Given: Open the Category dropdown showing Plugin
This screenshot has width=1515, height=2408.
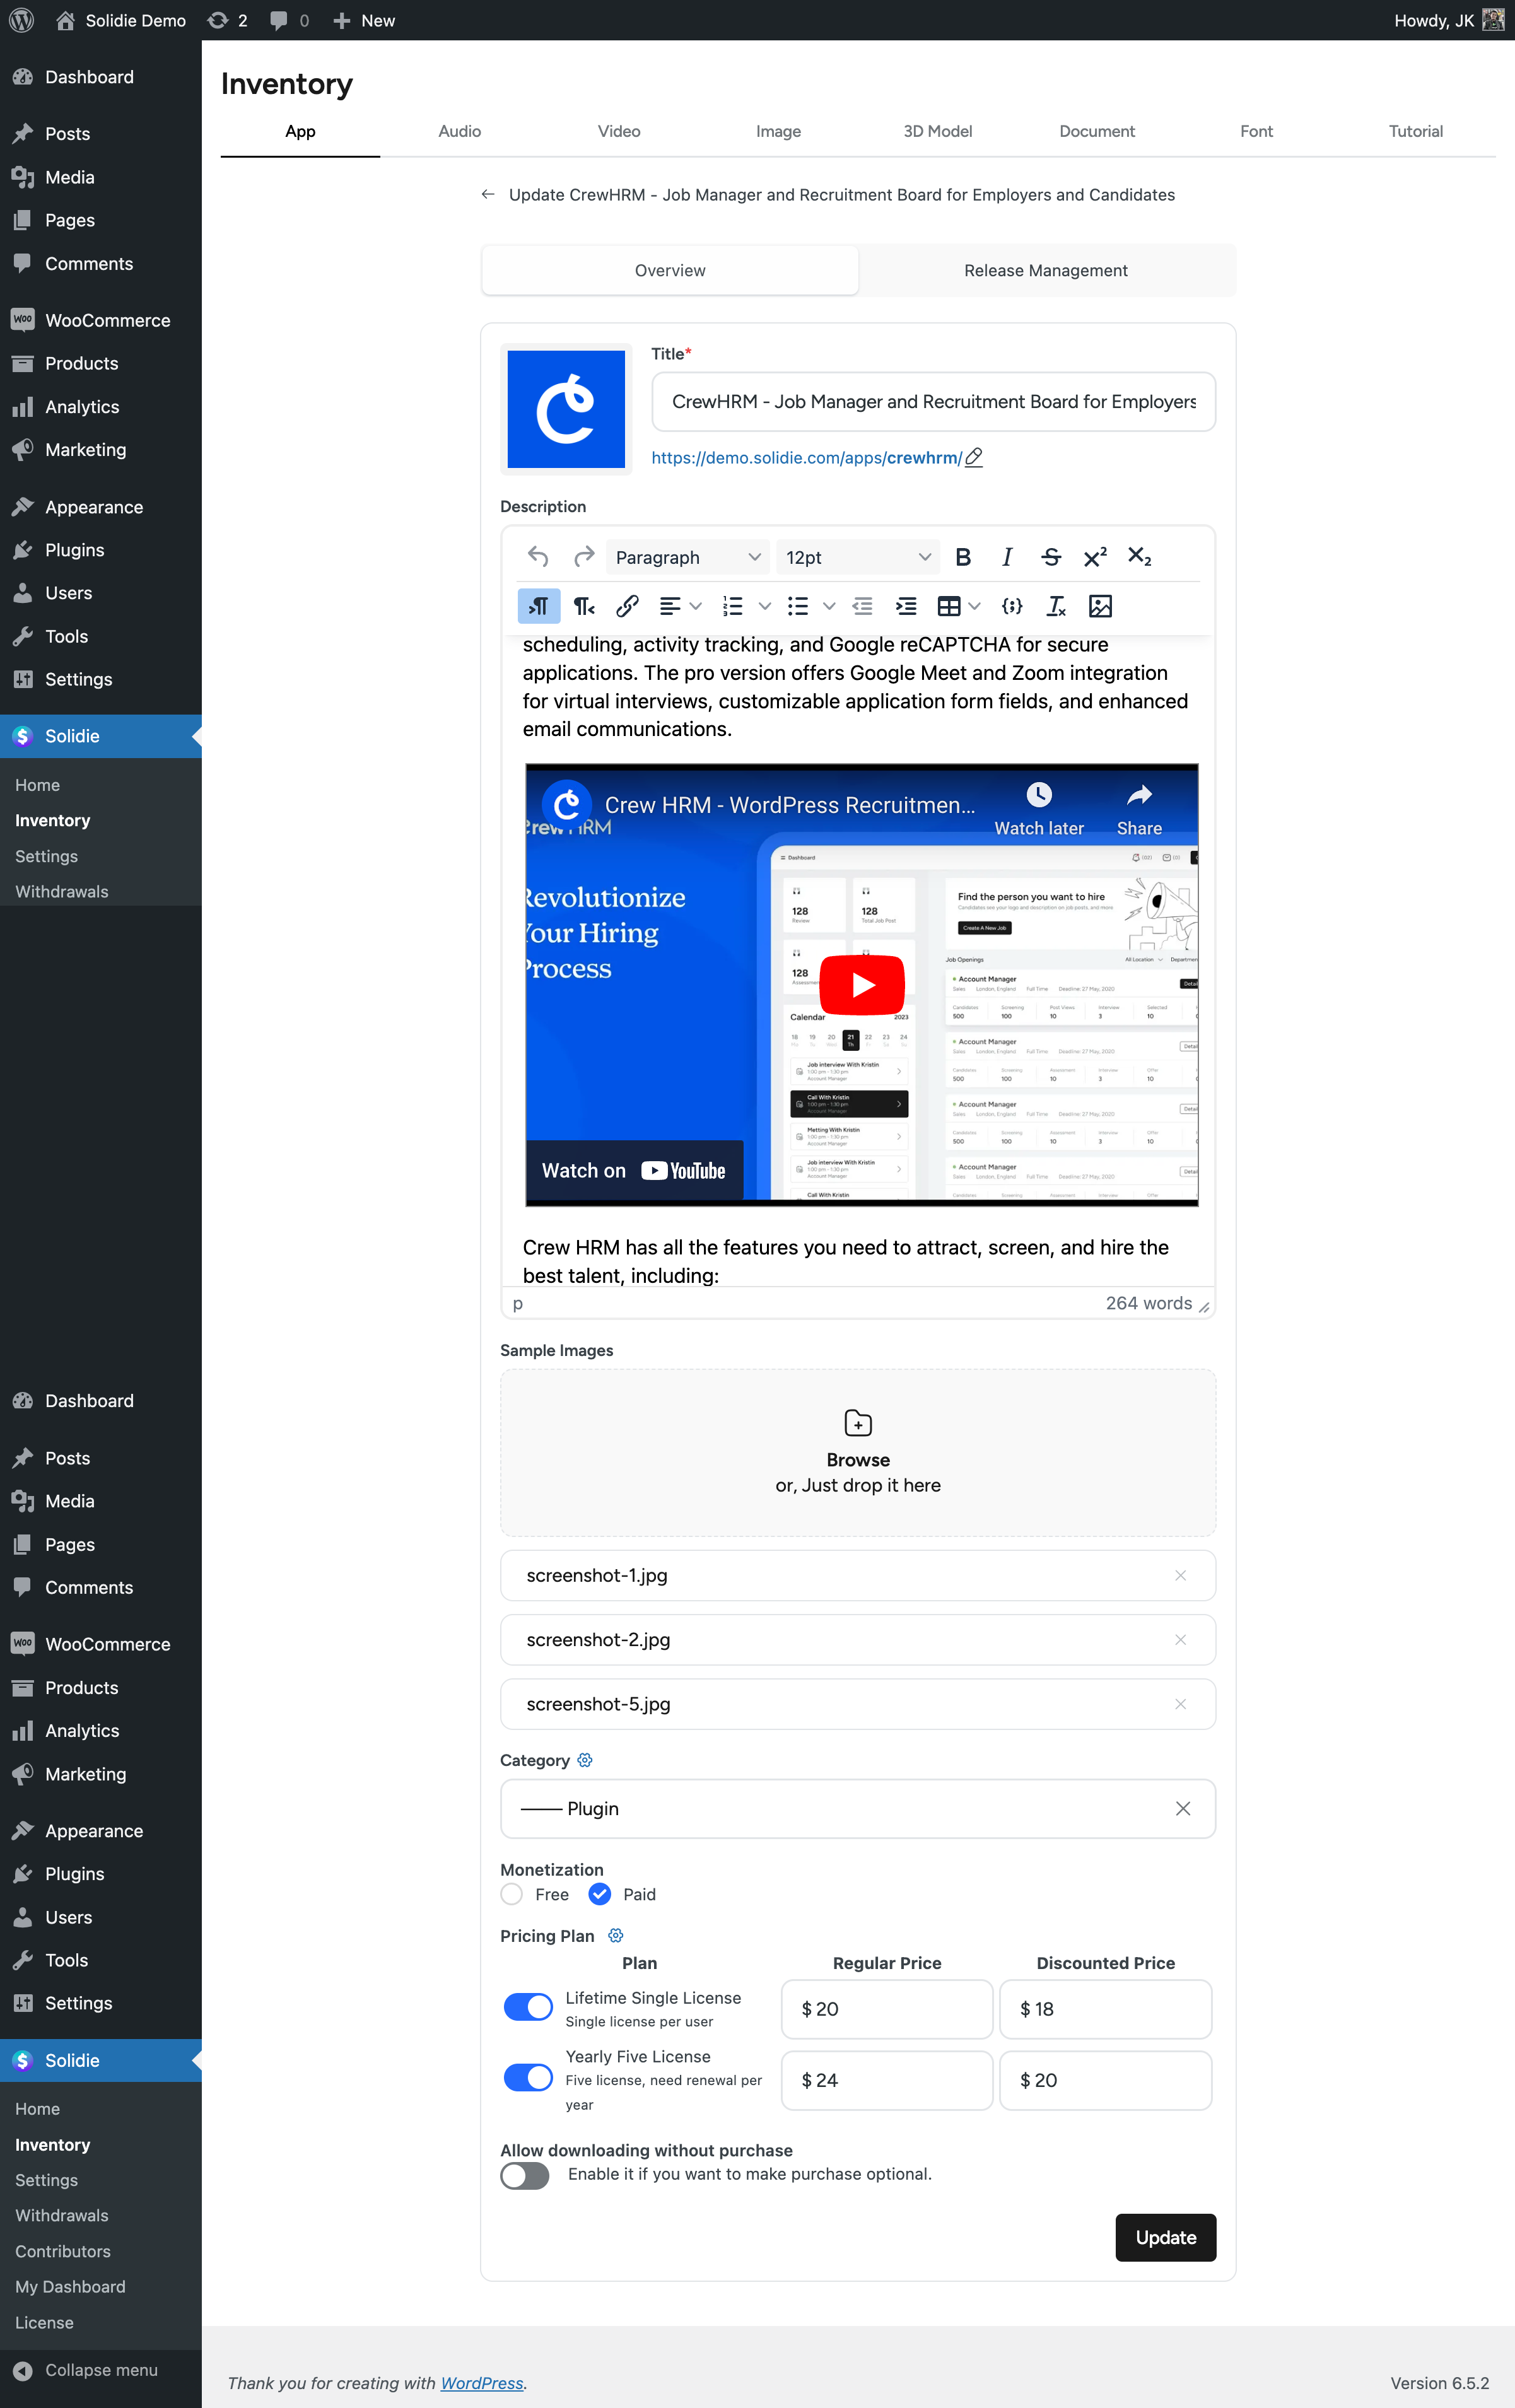Looking at the screenshot, I should click(x=858, y=1808).
